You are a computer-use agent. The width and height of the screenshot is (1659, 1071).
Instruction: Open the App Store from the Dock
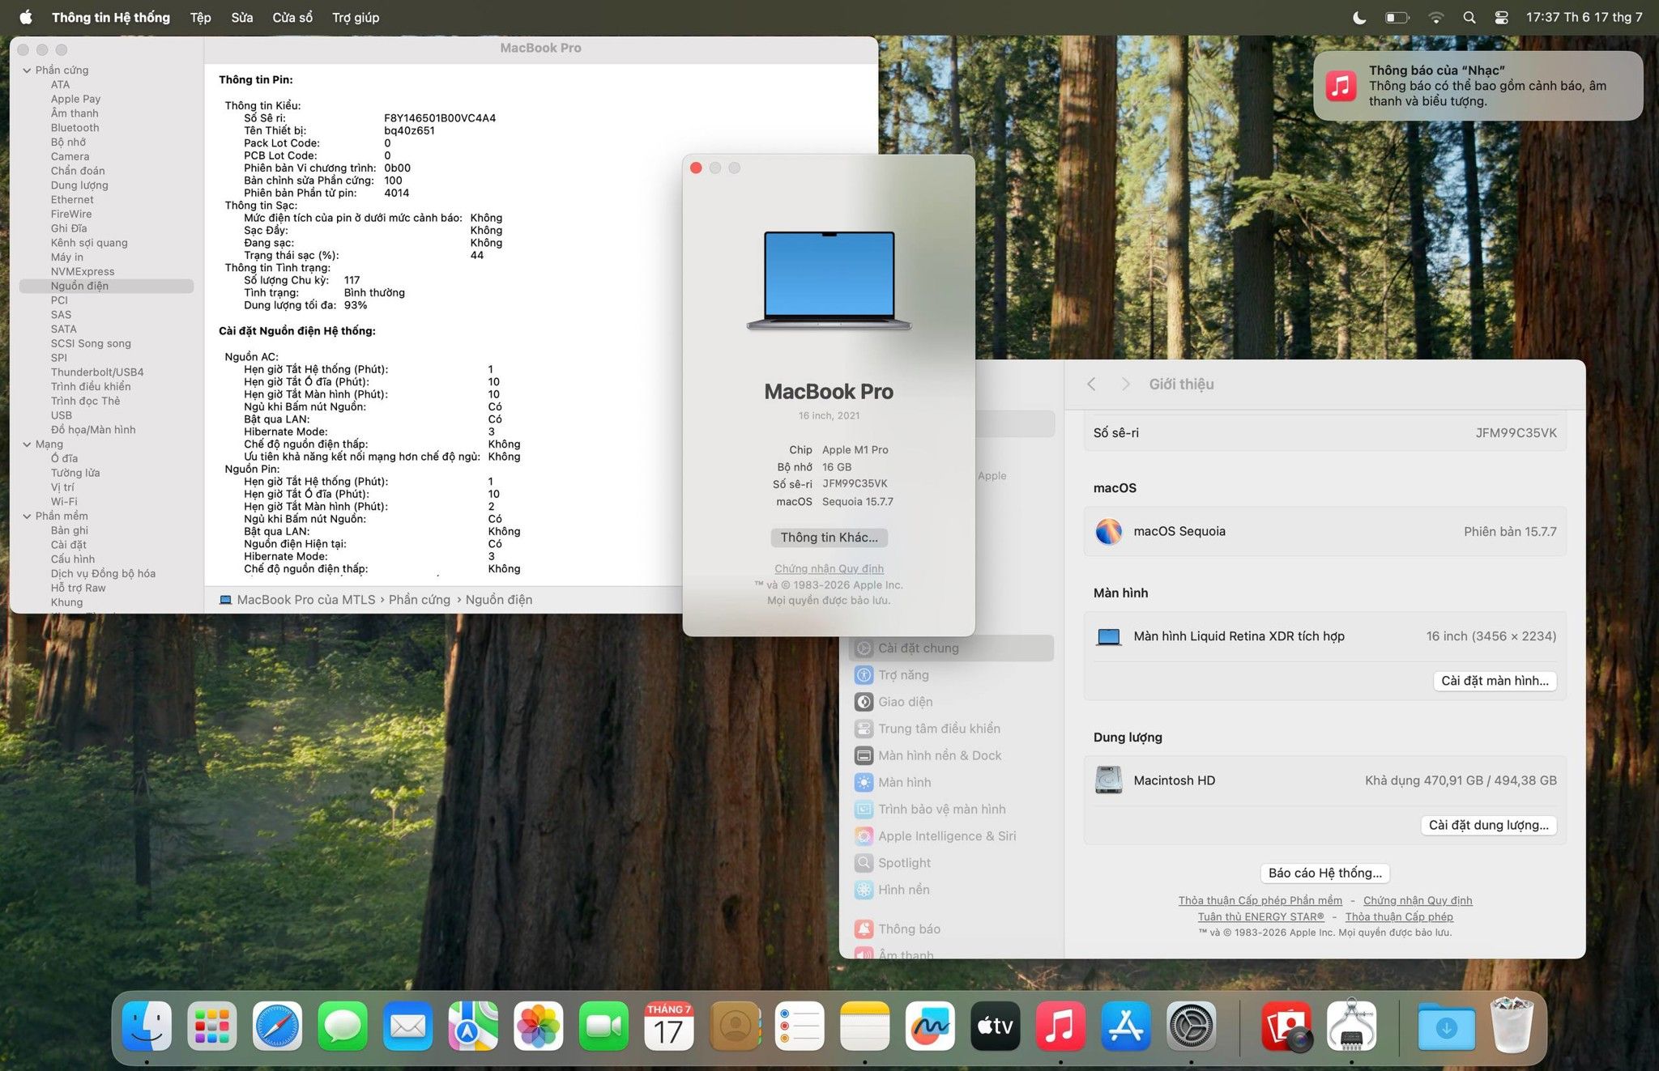point(1126,1026)
